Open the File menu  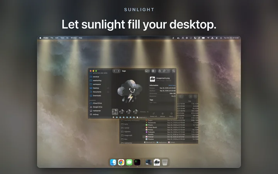(52, 38)
